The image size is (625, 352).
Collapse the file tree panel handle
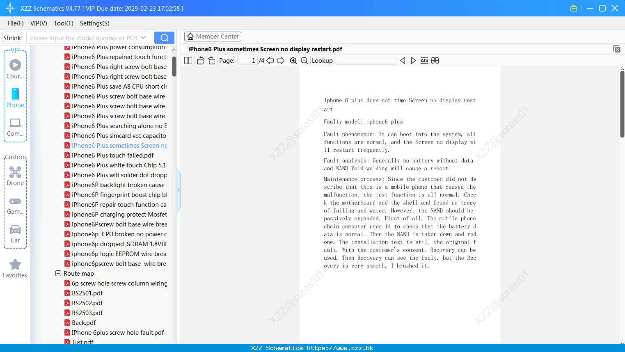coord(179,190)
